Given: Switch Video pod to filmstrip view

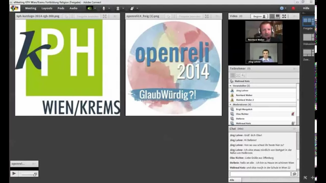Looking at the screenshot, I should coord(278,16).
